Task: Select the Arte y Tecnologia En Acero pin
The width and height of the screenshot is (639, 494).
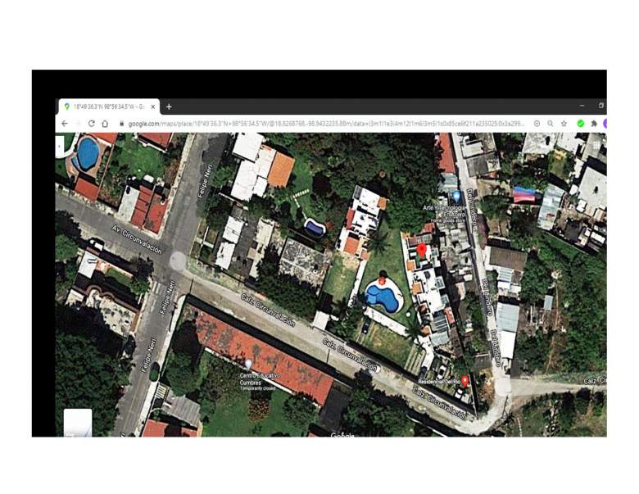Action: pyautogui.click(x=457, y=197)
